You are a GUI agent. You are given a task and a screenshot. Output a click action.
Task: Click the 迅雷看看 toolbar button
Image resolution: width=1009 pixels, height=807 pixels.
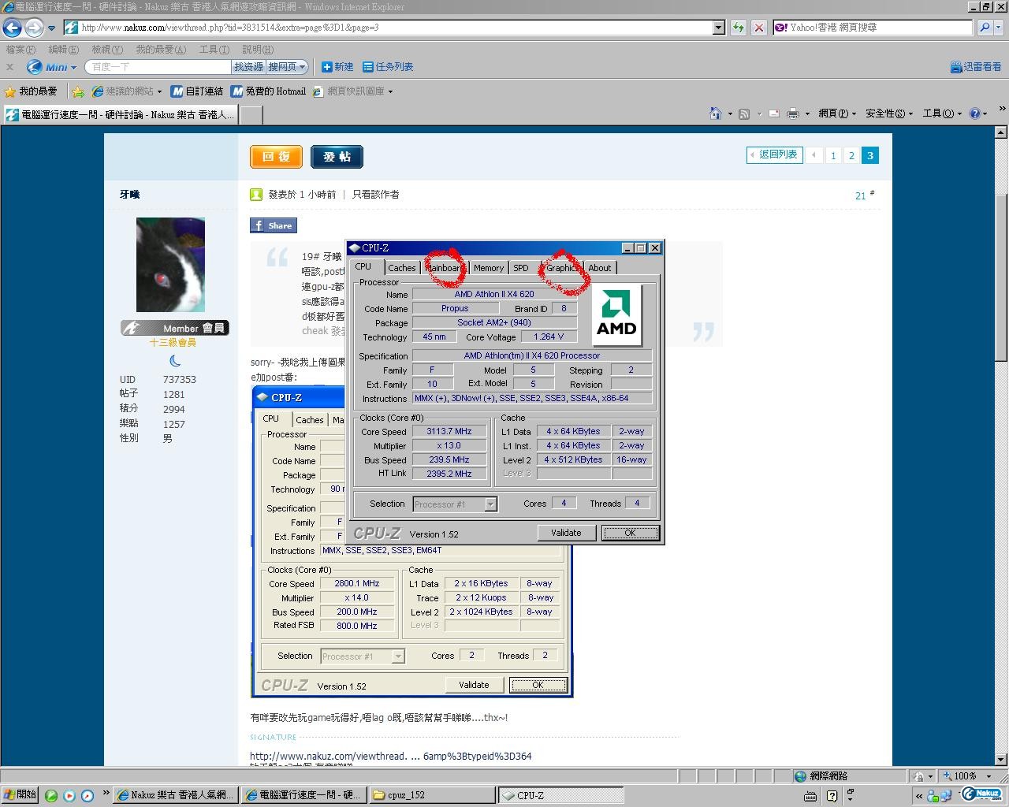point(976,67)
